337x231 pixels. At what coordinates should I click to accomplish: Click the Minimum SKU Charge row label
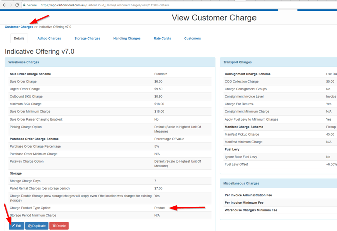click(x=25, y=104)
